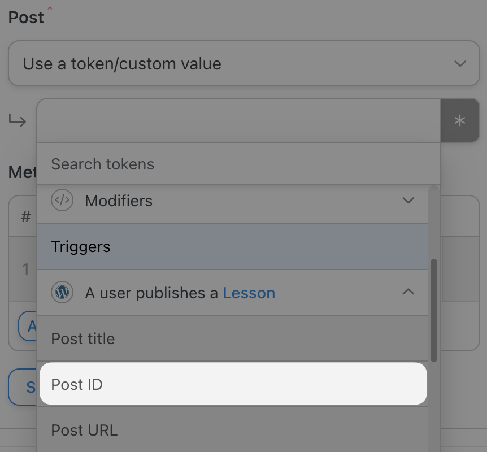Open the "Use a token/custom value" dropdown

(x=244, y=63)
